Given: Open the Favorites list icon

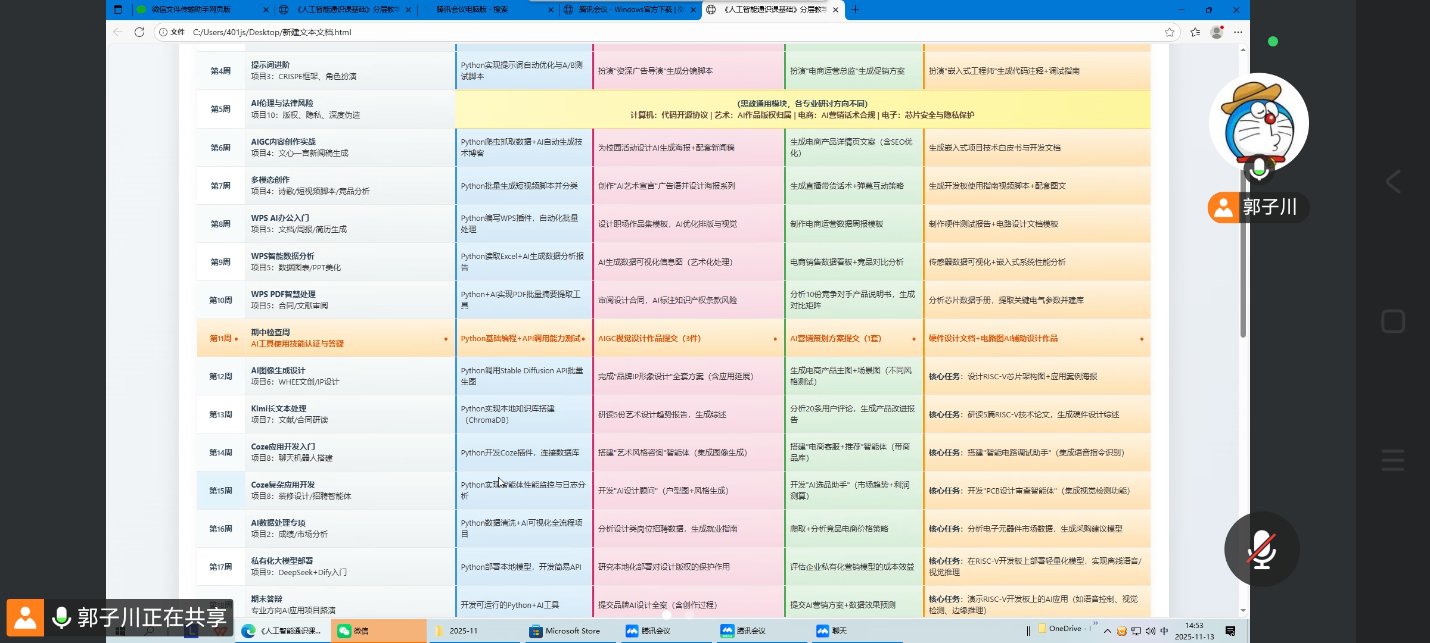Looking at the screenshot, I should tap(1195, 32).
